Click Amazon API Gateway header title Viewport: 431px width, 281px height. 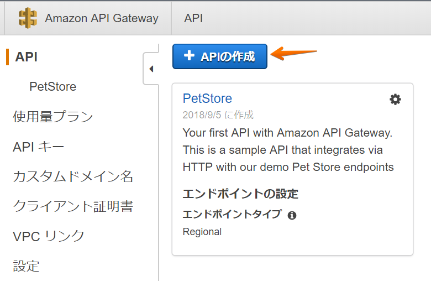point(102,18)
